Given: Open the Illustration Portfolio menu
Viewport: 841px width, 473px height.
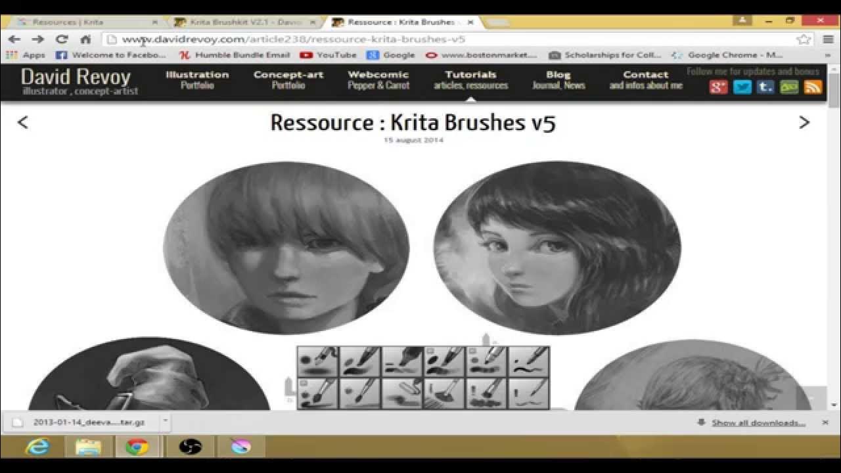Looking at the screenshot, I should click(x=197, y=79).
